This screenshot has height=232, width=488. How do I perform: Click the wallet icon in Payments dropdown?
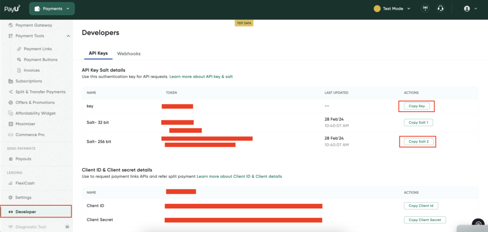click(37, 9)
